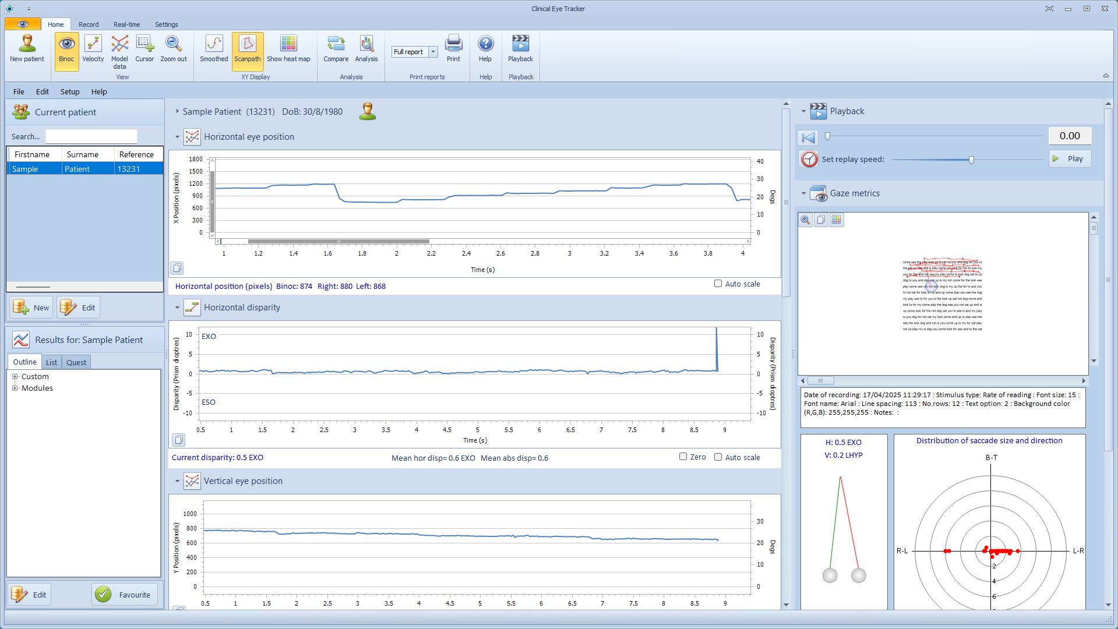Rewind playback to start
The image size is (1118, 629).
coord(808,137)
